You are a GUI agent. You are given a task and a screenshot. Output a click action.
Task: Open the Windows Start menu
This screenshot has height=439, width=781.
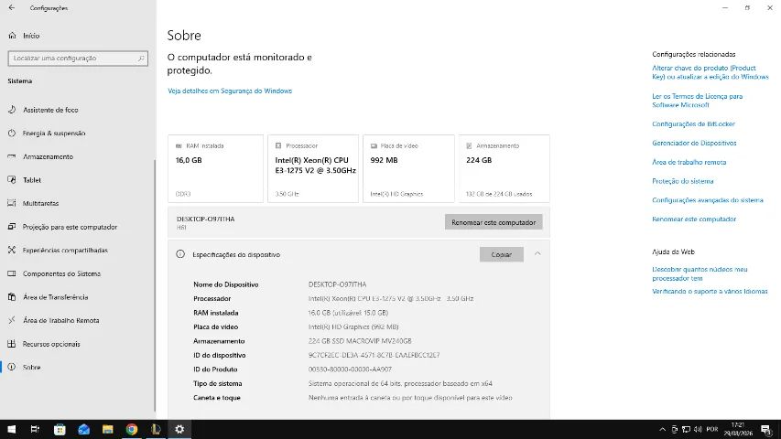point(12,429)
